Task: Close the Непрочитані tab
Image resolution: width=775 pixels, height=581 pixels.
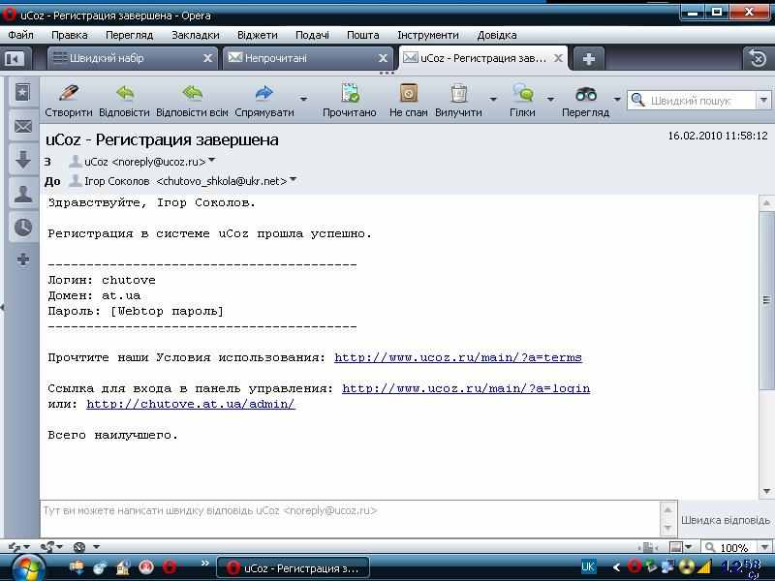Action: (x=383, y=58)
